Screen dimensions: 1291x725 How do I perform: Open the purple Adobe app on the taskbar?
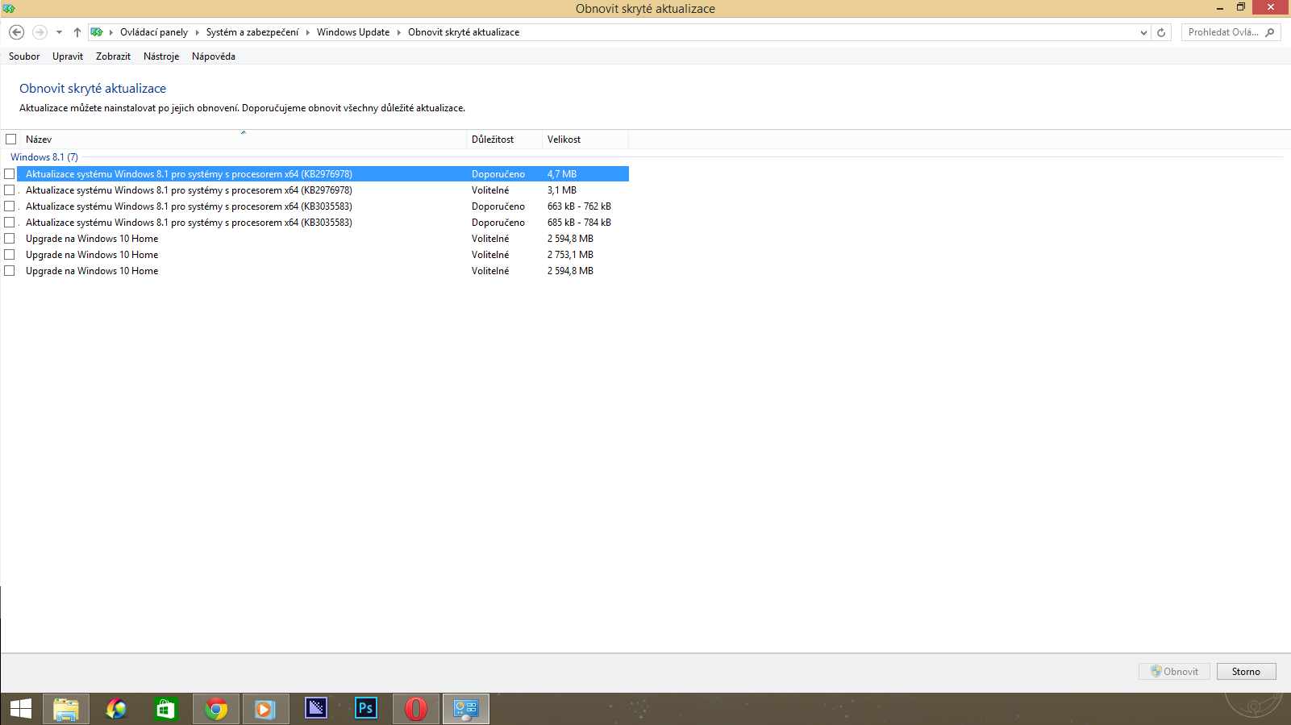point(316,709)
